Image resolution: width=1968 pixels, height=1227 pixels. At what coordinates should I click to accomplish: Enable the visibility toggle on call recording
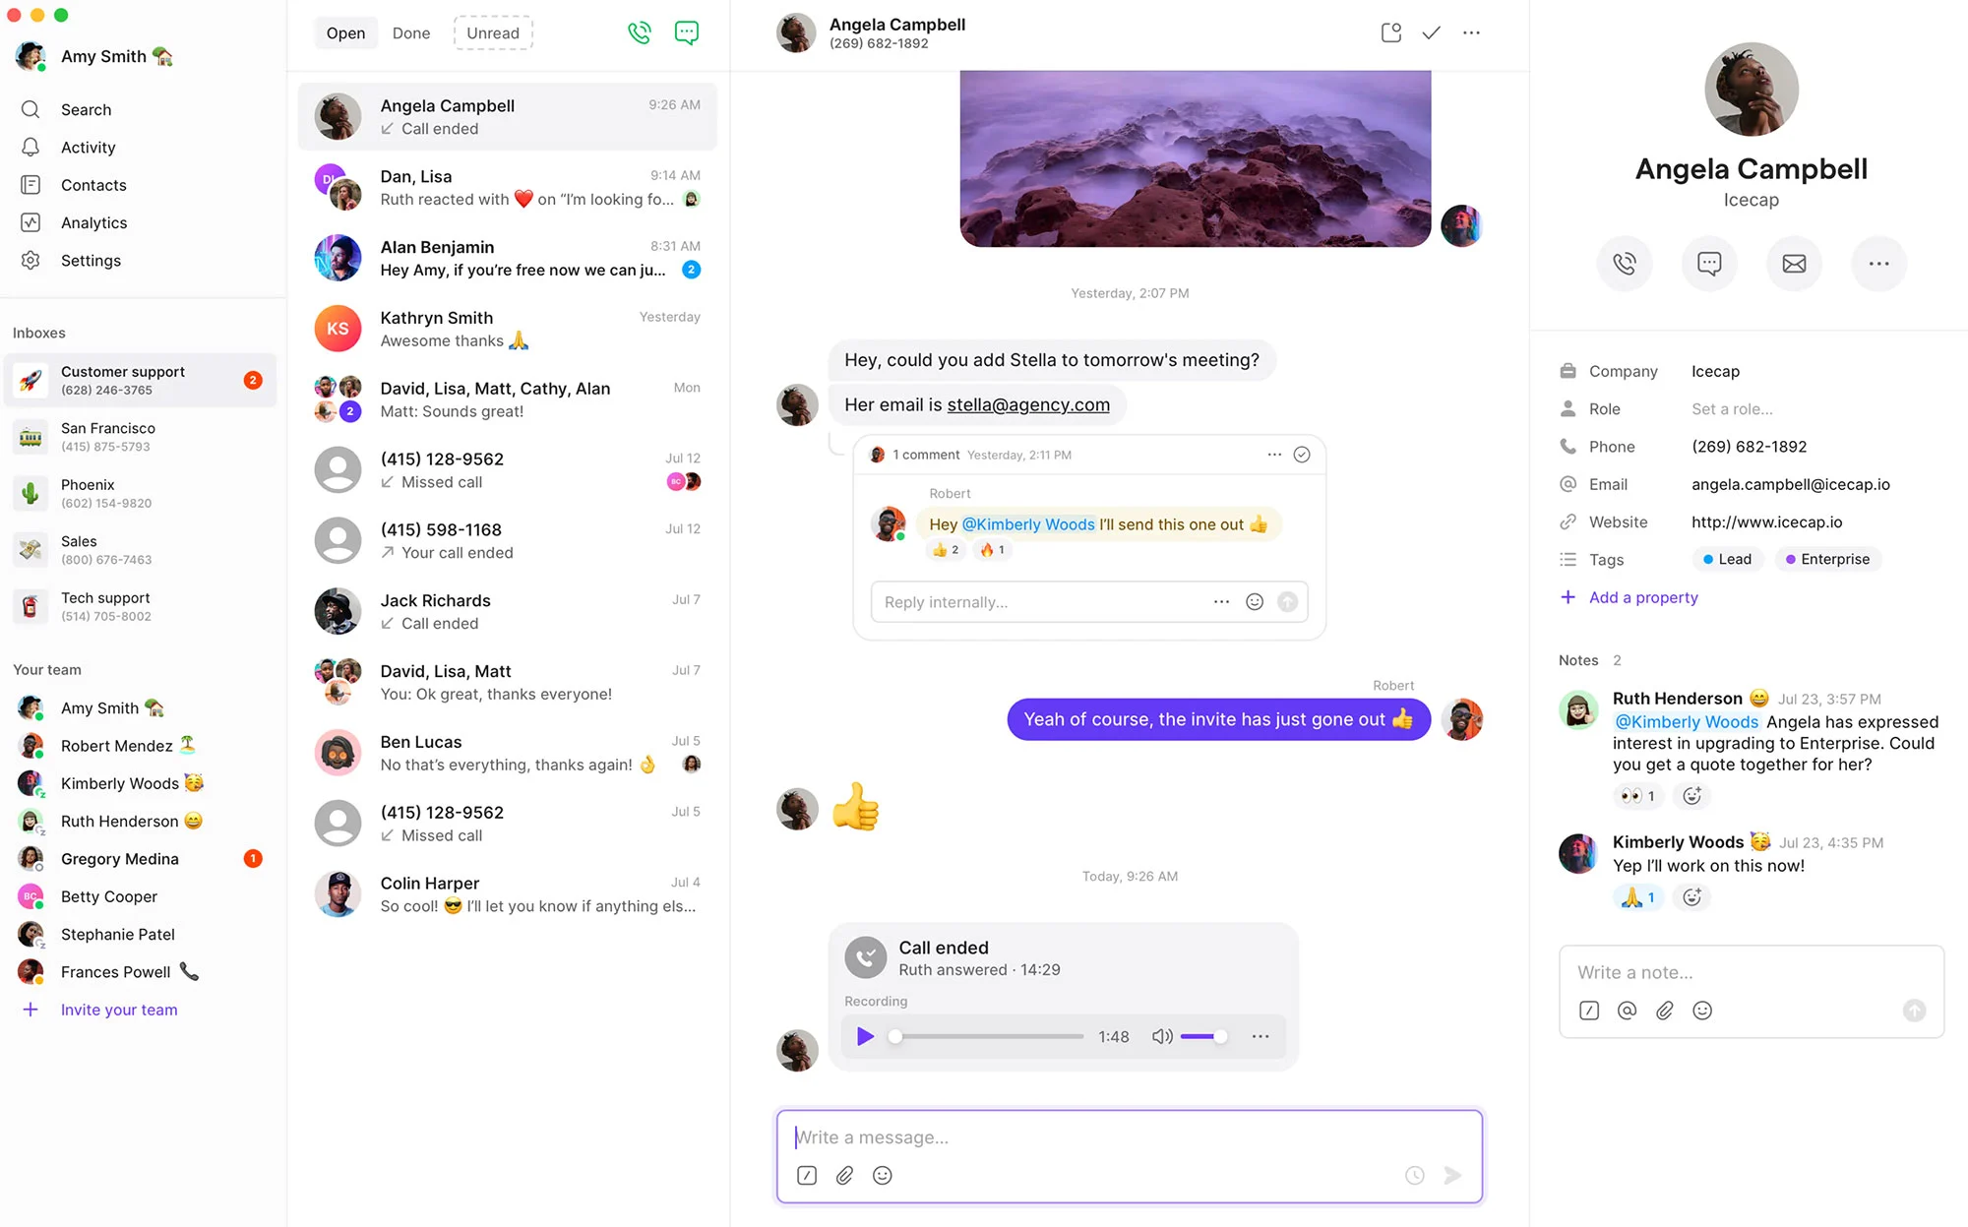pos(1159,1036)
